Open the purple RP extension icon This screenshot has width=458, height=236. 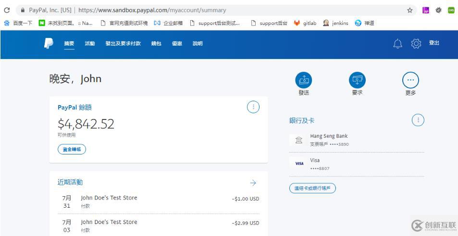coord(426,10)
